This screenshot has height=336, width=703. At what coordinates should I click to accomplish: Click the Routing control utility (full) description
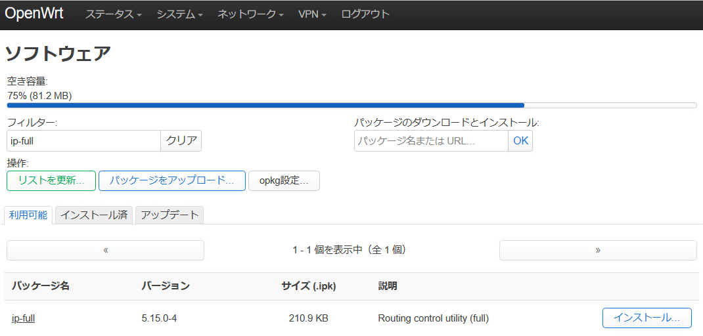coord(433,318)
